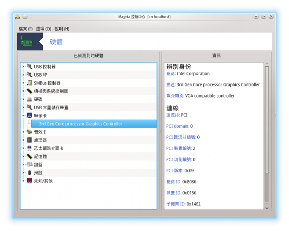Click the info panel scroll-down arrow
Screen dimensions: 289x231
tap(267, 208)
